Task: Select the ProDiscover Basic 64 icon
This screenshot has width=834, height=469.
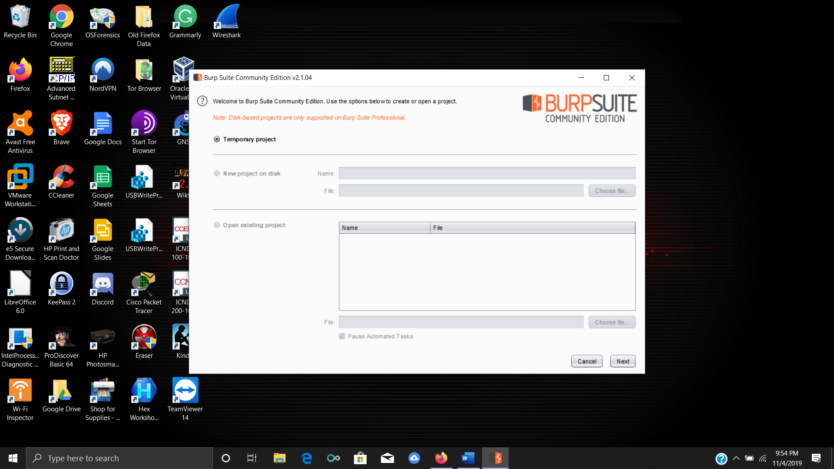Action: point(61,346)
